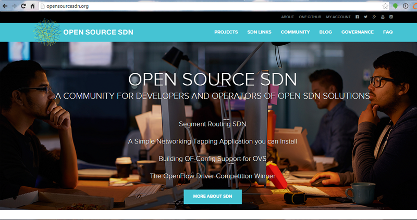Open the COMMUNITY menu item

[295, 32]
